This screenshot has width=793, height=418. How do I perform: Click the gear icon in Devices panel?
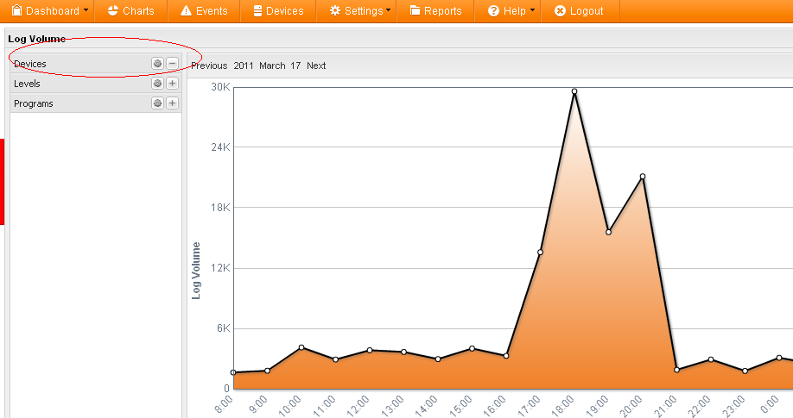[x=157, y=64]
